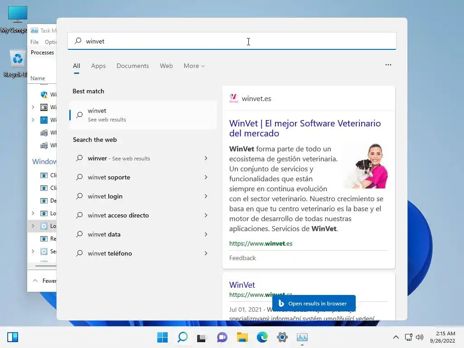The image size is (464, 348).
Task: Expand arrow for winver suggestion
Action: pos(206,158)
